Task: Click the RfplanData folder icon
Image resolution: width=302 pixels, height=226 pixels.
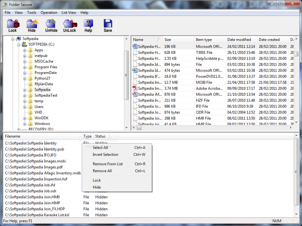Action: [x=31, y=84]
